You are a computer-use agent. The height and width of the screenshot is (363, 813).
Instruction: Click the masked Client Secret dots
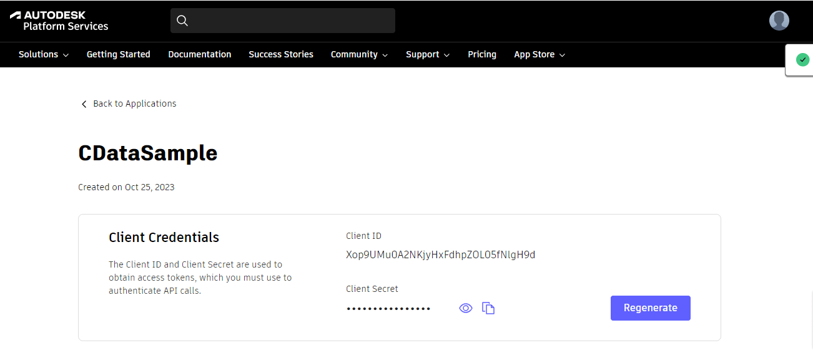(x=388, y=309)
